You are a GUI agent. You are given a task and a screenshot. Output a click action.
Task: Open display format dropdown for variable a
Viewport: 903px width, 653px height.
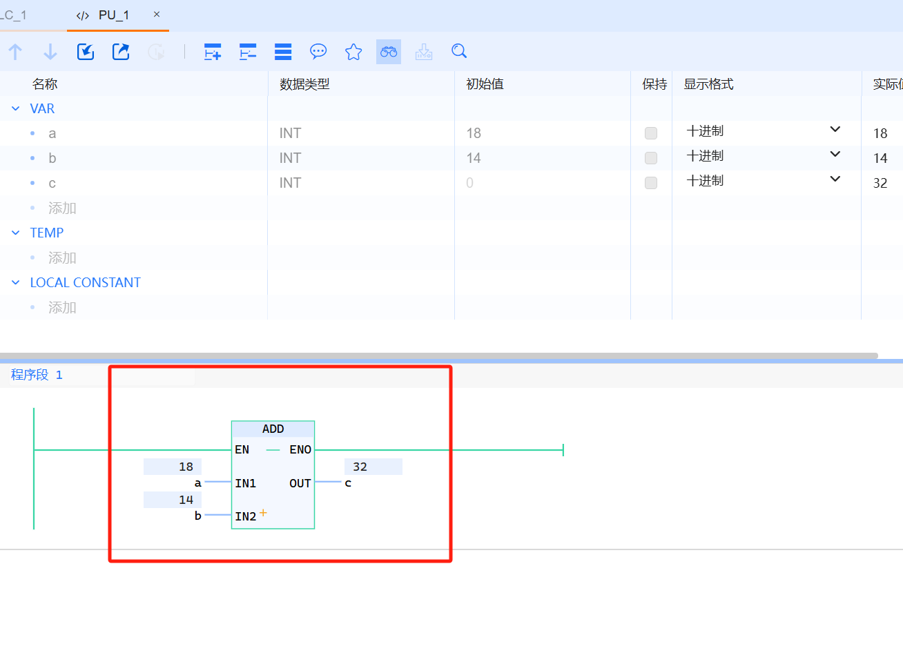[x=835, y=130]
